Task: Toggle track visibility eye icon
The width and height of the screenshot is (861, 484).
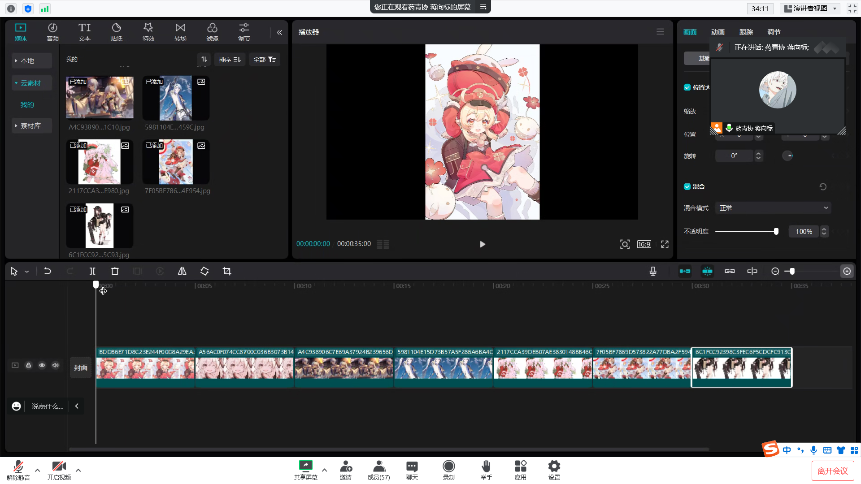Action: point(42,365)
